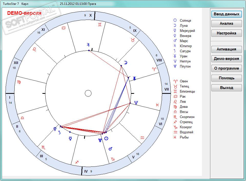Click the Sun symbol in the legend

tap(175, 20)
